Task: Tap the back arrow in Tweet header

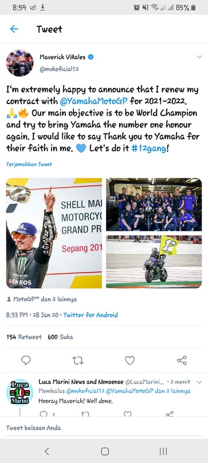Action: pos(14,29)
